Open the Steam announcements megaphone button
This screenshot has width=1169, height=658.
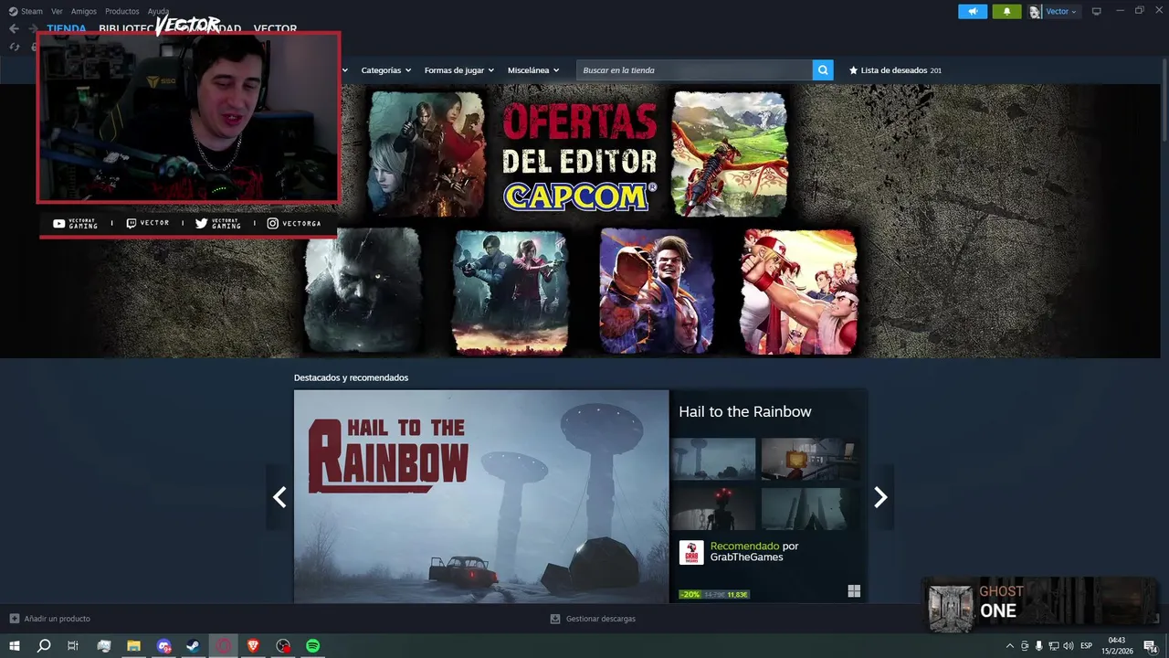pyautogui.click(x=973, y=11)
